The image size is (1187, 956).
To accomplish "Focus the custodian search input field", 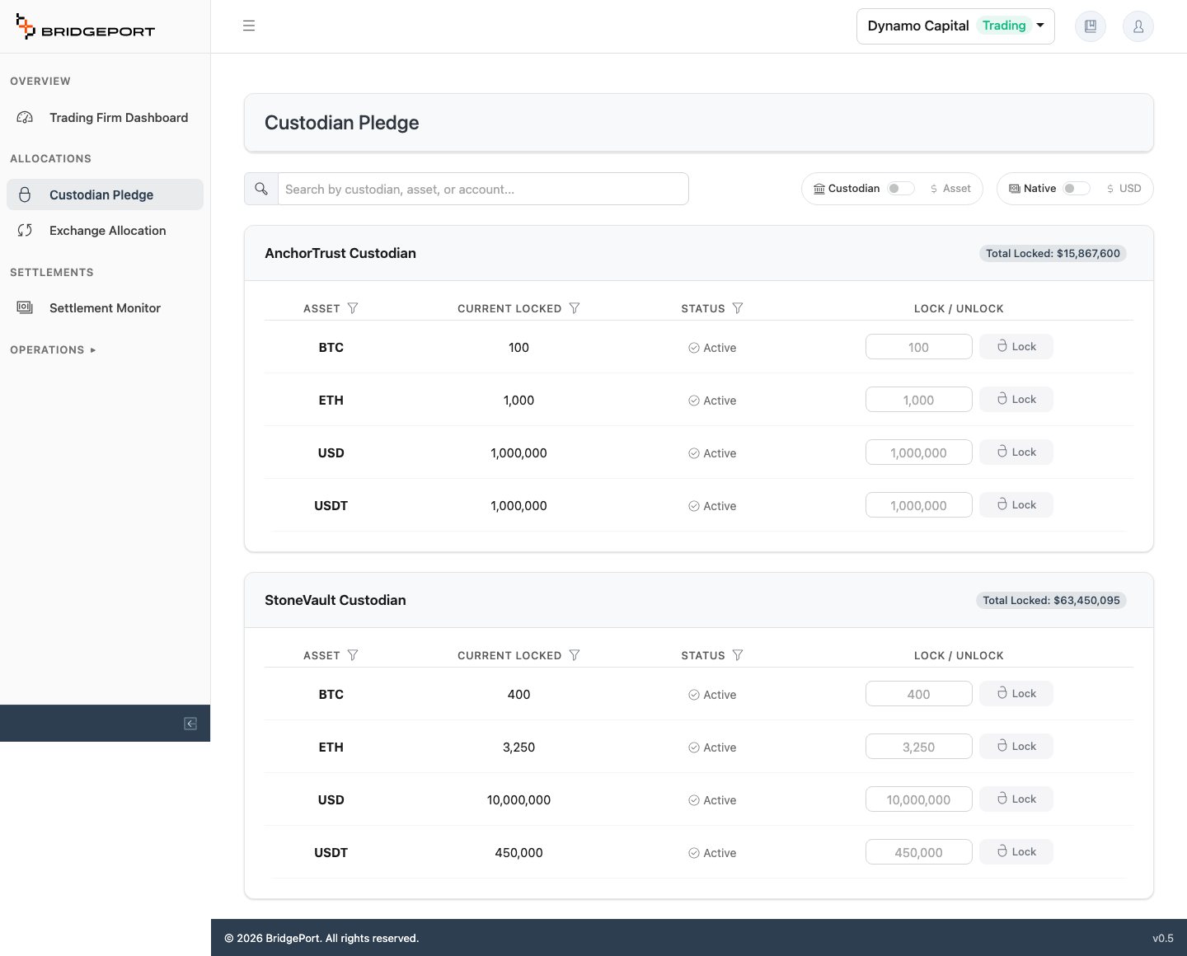I will click(x=483, y=189).
